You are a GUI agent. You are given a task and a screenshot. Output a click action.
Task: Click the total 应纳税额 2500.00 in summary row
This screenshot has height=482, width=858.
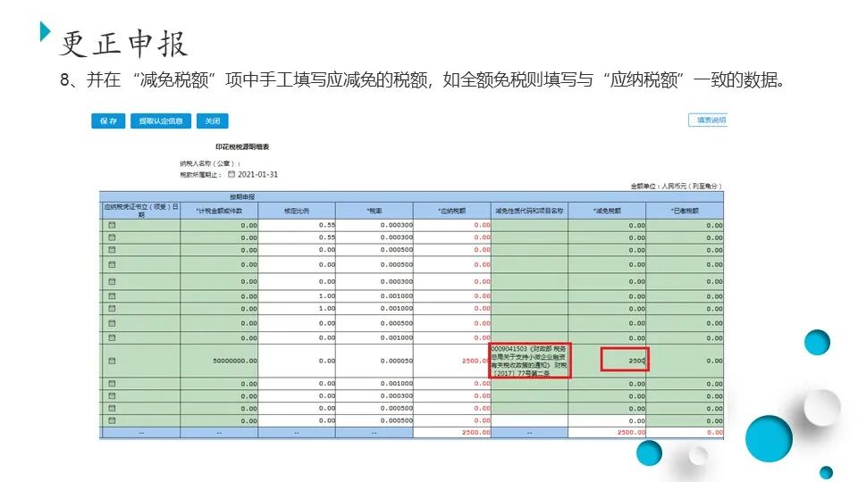(452, 432)
